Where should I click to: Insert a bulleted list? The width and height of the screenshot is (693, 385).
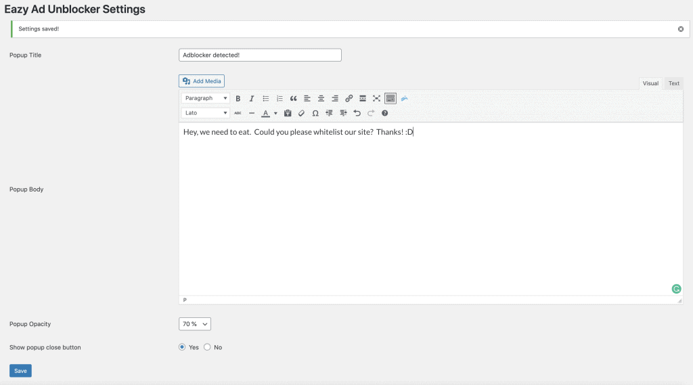click(265, 99)
